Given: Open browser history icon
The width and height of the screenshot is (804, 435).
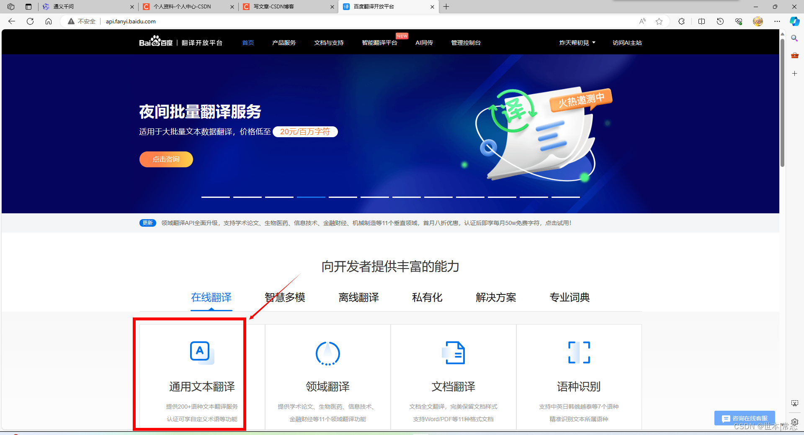Looking at the screenshot, I should (x=720, y=21).
